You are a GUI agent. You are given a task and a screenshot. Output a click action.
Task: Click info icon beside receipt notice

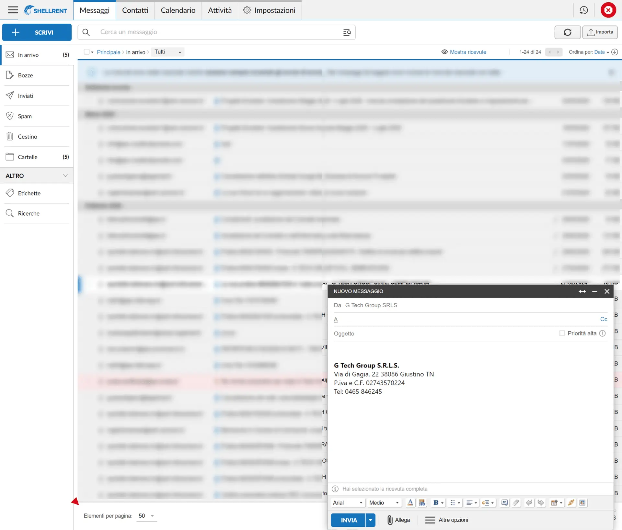(335, 489)
